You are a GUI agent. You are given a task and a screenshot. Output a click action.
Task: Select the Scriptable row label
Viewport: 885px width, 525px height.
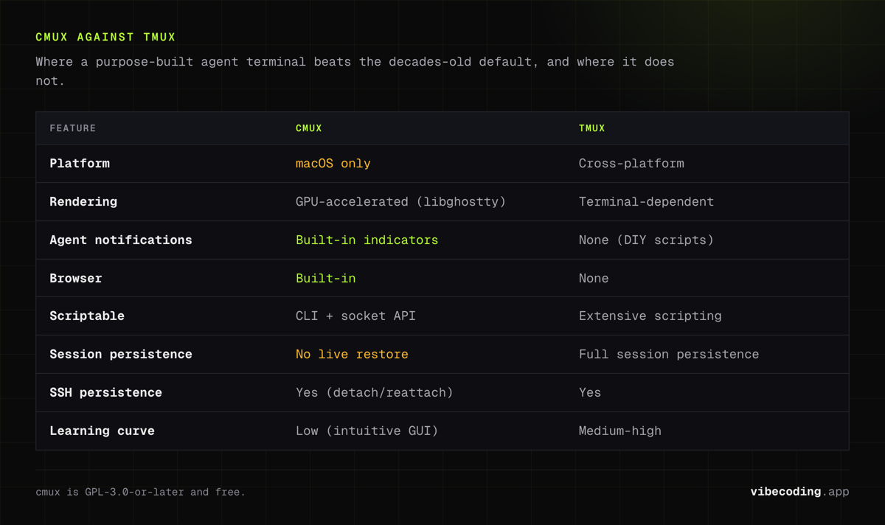pyautogui.click(x=87, y=316)
